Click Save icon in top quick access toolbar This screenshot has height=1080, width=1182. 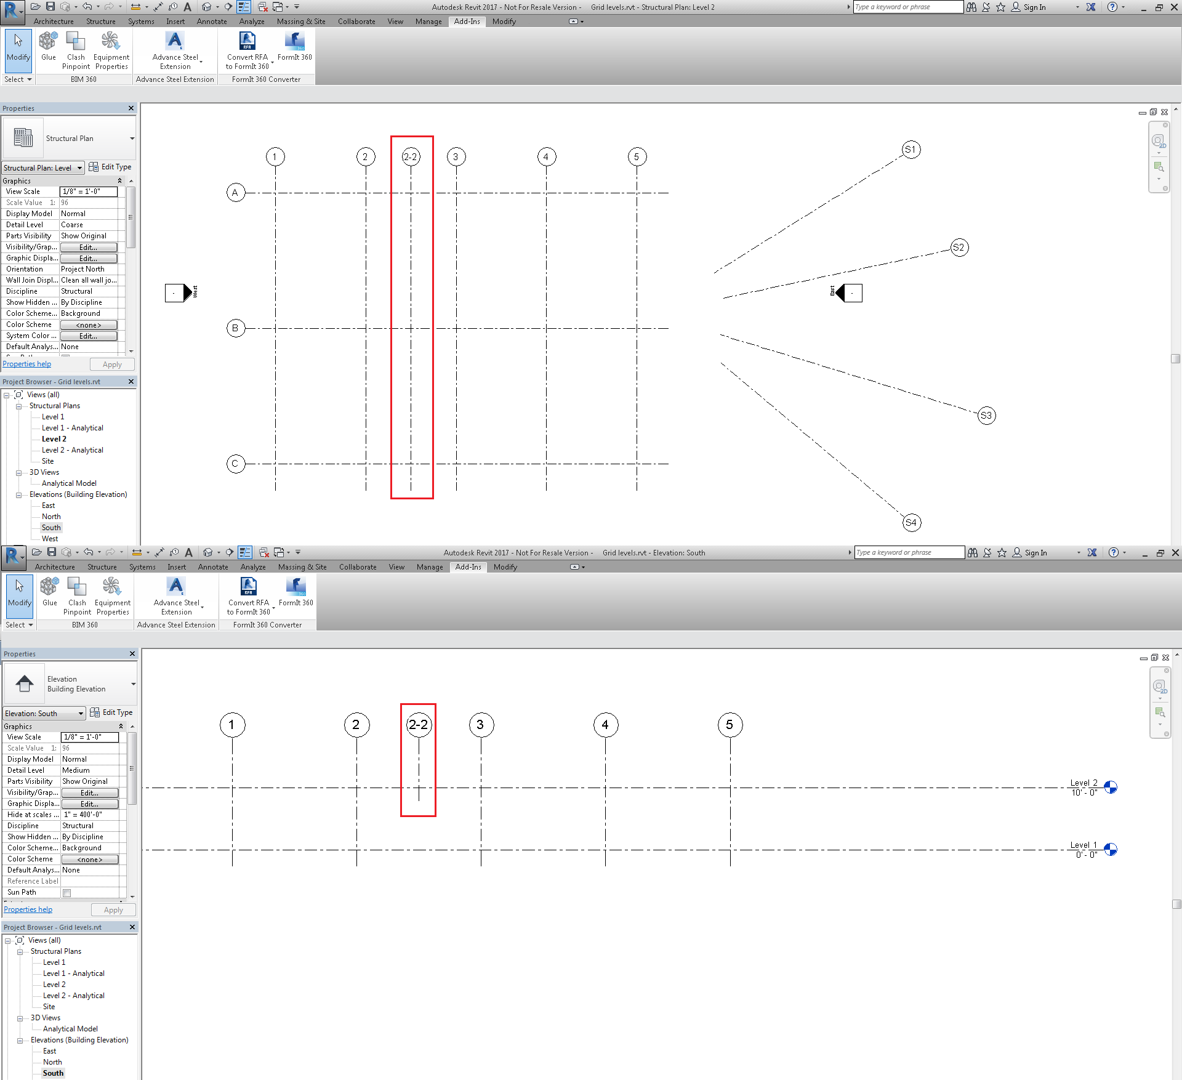(x=50, y=7)
